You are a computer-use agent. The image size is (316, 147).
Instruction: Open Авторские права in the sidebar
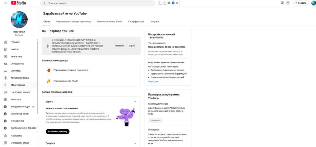point(19,78)
